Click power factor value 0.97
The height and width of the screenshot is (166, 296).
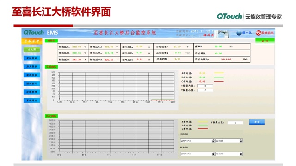(x=177, y=59)
